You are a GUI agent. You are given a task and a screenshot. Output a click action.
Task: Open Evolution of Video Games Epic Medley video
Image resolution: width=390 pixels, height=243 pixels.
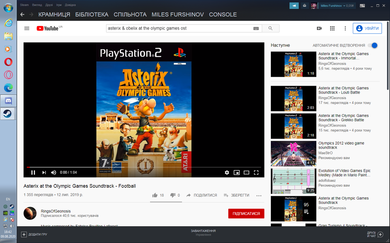click(293, 181)
